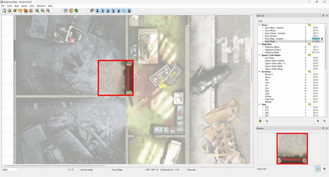The width and height of the screenshot is (329, 177).
Task: Click the blue square tile toolbar icon
Action: (x=66, y=11)
